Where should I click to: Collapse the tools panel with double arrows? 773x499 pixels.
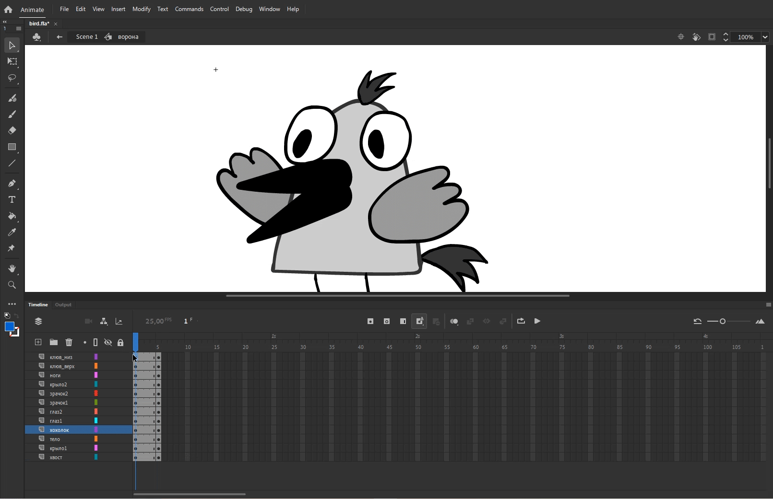coord(5,22)
